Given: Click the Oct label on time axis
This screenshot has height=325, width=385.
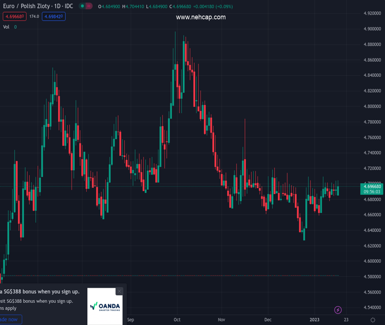Looking at the screenshot, I should (x=177, y=320).
